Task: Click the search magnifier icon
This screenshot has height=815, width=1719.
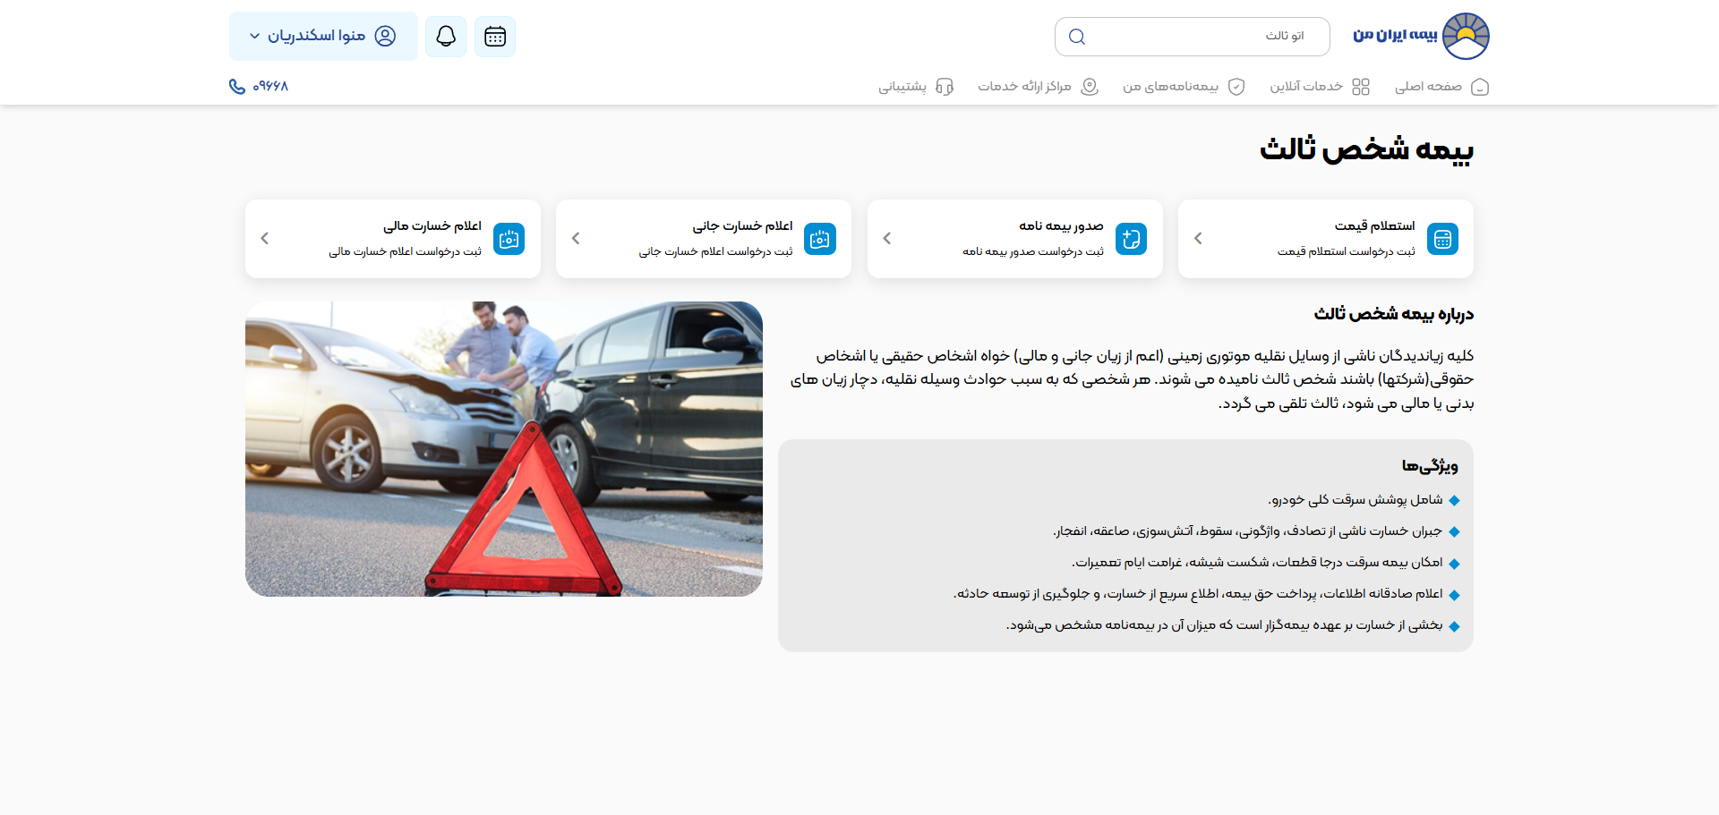Action: click(x=1077, y=37)
